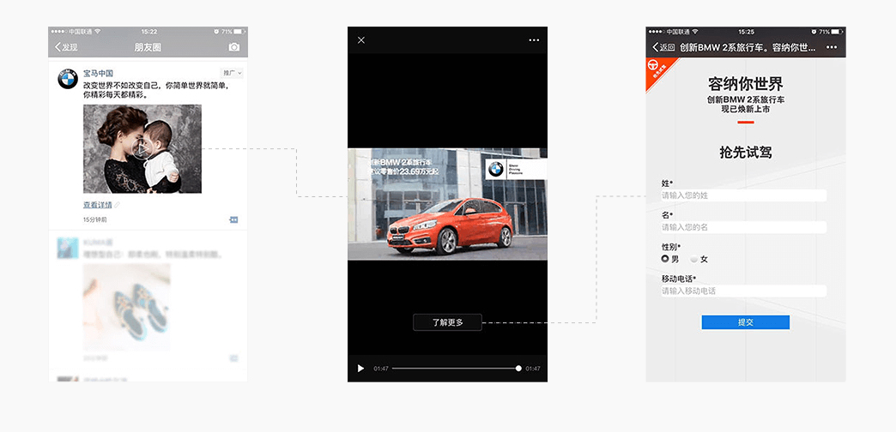Click the 15分钟前 timestamp

95,219
